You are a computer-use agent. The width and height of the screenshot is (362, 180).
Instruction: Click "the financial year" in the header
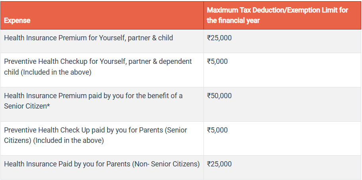click(233, 20)
